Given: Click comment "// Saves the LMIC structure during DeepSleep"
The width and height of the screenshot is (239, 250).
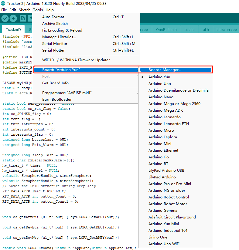Looking at the screenshot, I should pos(49,186).
